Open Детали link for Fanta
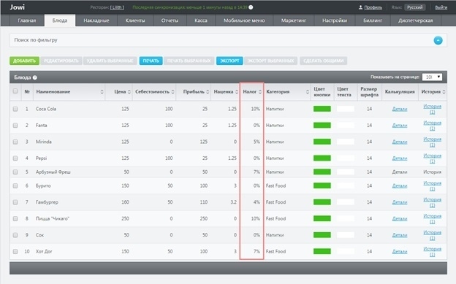This screenshot has width=456, height=284. coord(400,126)
